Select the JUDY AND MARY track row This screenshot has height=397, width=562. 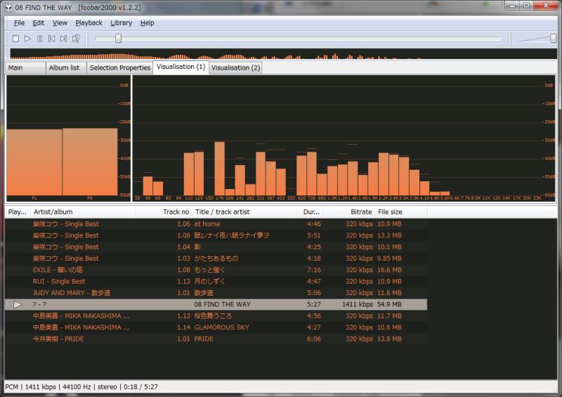216,293
